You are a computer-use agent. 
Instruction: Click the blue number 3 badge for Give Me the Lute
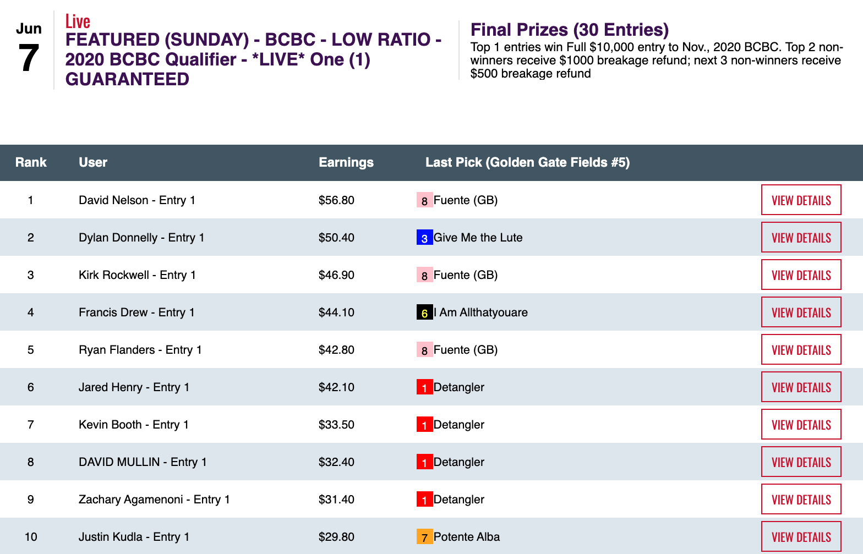424,238
